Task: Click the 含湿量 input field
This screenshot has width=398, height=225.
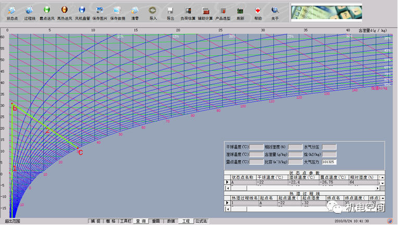Action: coord(295,154)
